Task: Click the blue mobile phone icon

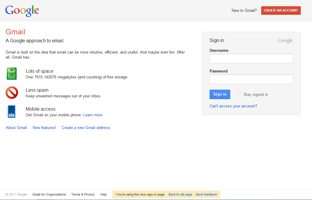Action: tap(12, 112)
